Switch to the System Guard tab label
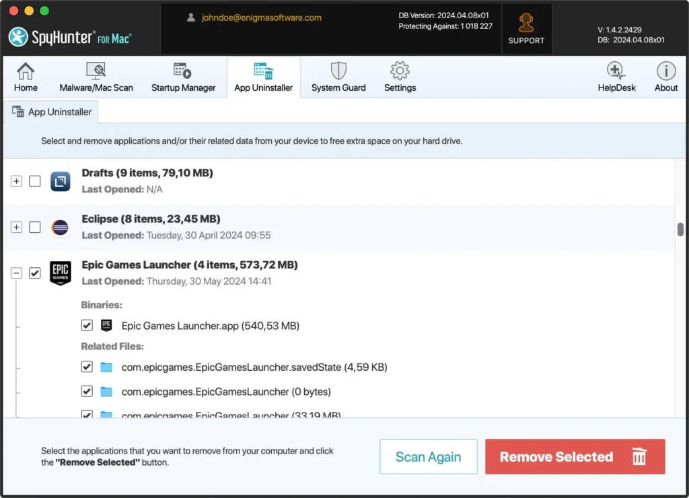The height and width of the screenshot is (498, 689). [338, 87]
